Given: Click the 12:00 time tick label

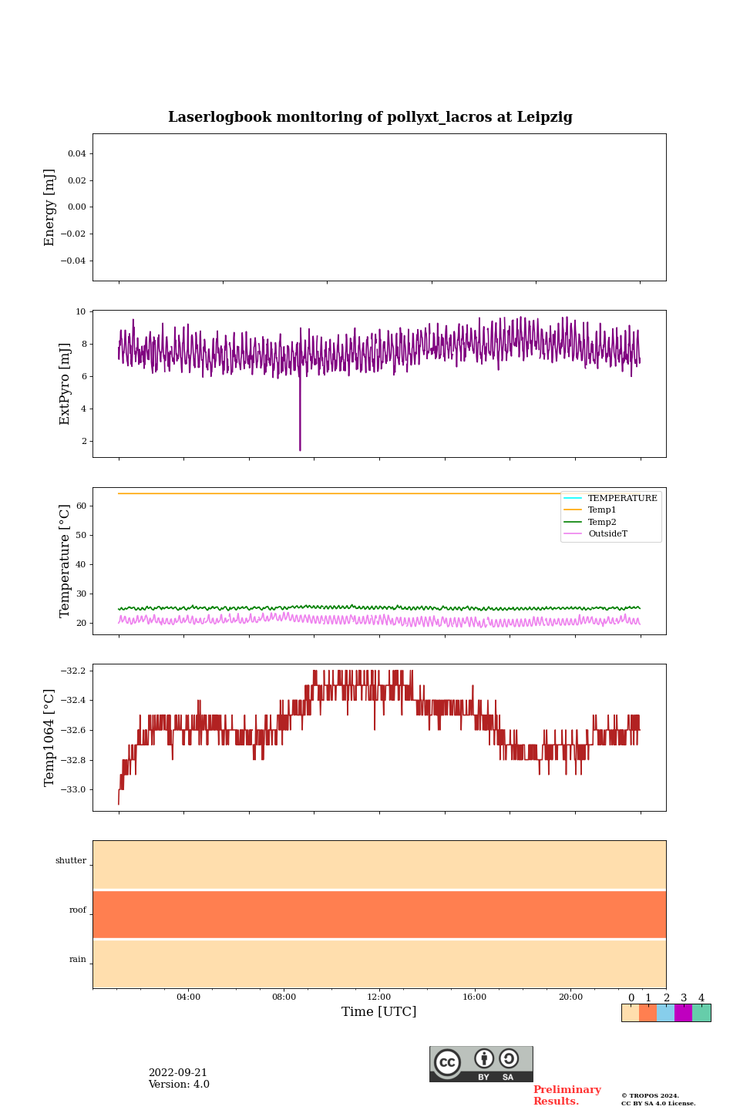Looking at the screenshot, I should 379,997.
